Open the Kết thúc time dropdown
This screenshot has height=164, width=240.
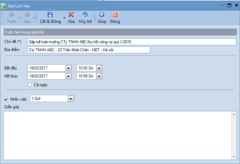click(x=99, y=76)
